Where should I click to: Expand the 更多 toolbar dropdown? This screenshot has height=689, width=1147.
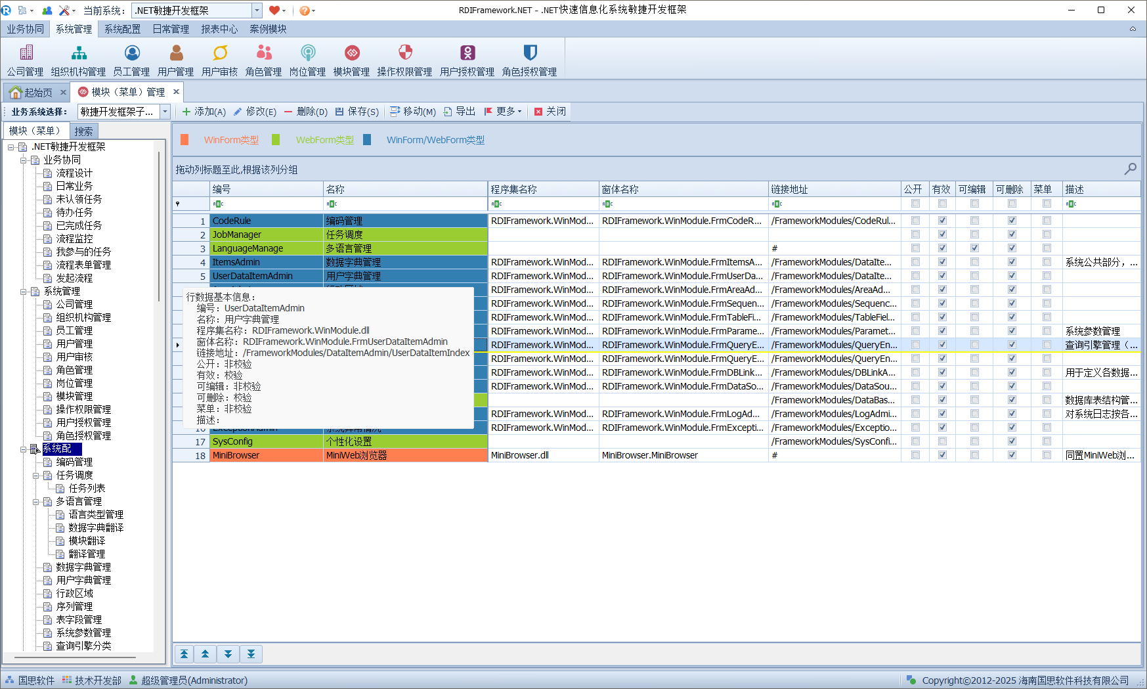[504, 112]
